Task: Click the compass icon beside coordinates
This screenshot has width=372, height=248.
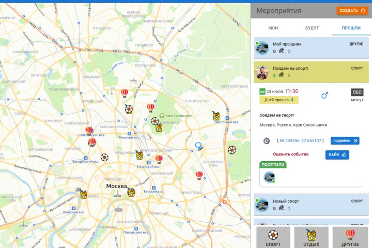Action: pos(267,141)
